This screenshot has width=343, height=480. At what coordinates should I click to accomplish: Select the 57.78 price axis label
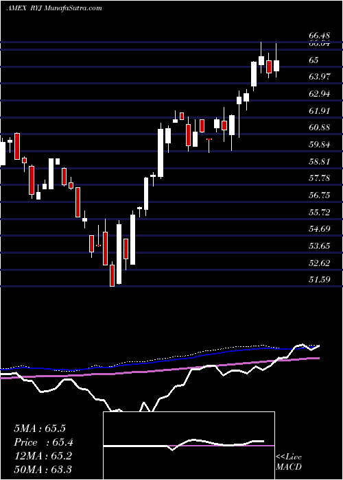[320, 178]
